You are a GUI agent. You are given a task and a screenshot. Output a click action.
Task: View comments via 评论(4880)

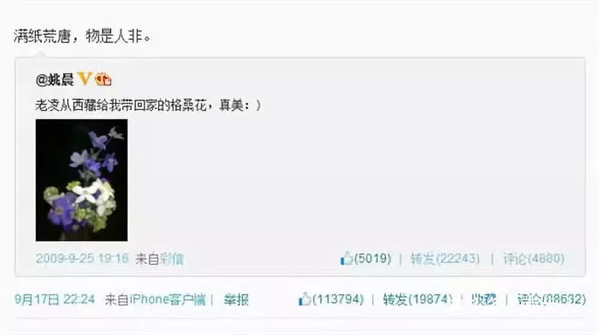(534, 258)
